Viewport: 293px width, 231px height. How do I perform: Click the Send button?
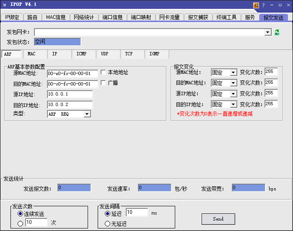pos(218,219)
